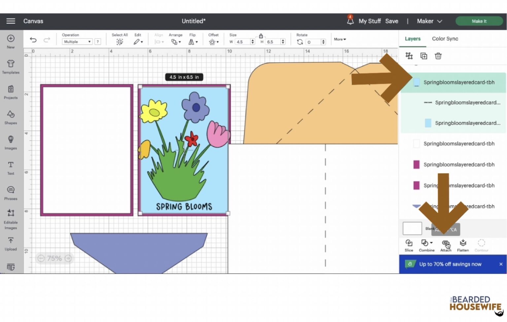Screen dimensions: 507x322
Task: Delete selection using the trash icon
Action: [x=438, y=56]
